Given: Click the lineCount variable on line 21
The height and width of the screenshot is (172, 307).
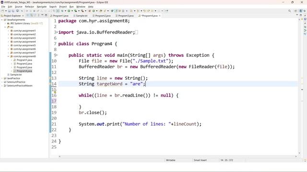Looking at the screenshot, I should (185, 124).
